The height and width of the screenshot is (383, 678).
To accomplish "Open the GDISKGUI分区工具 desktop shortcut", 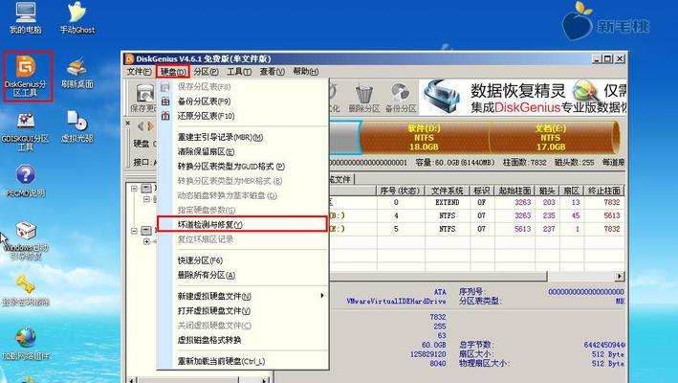I will [x=25, y=131].
